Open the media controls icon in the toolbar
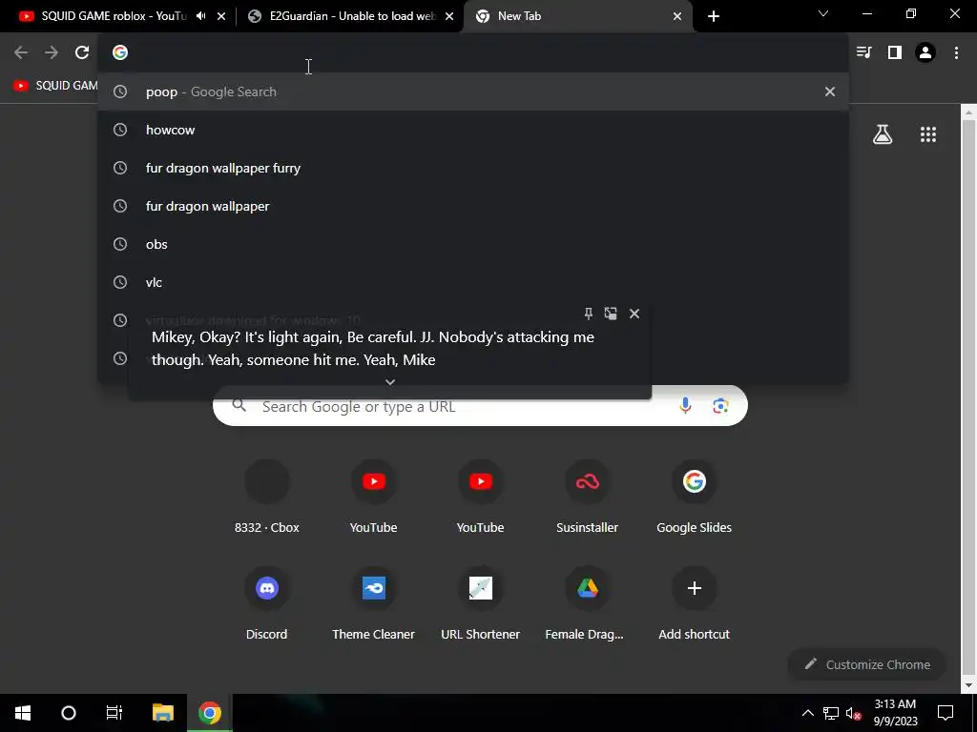Screen dimensions: 977x732 tap(863, 52)
